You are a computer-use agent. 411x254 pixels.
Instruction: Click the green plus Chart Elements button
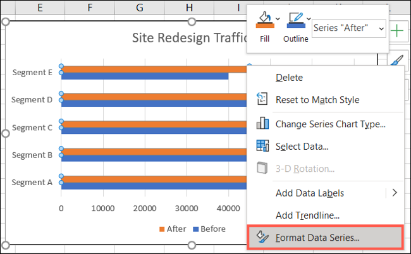click(397, 31)
